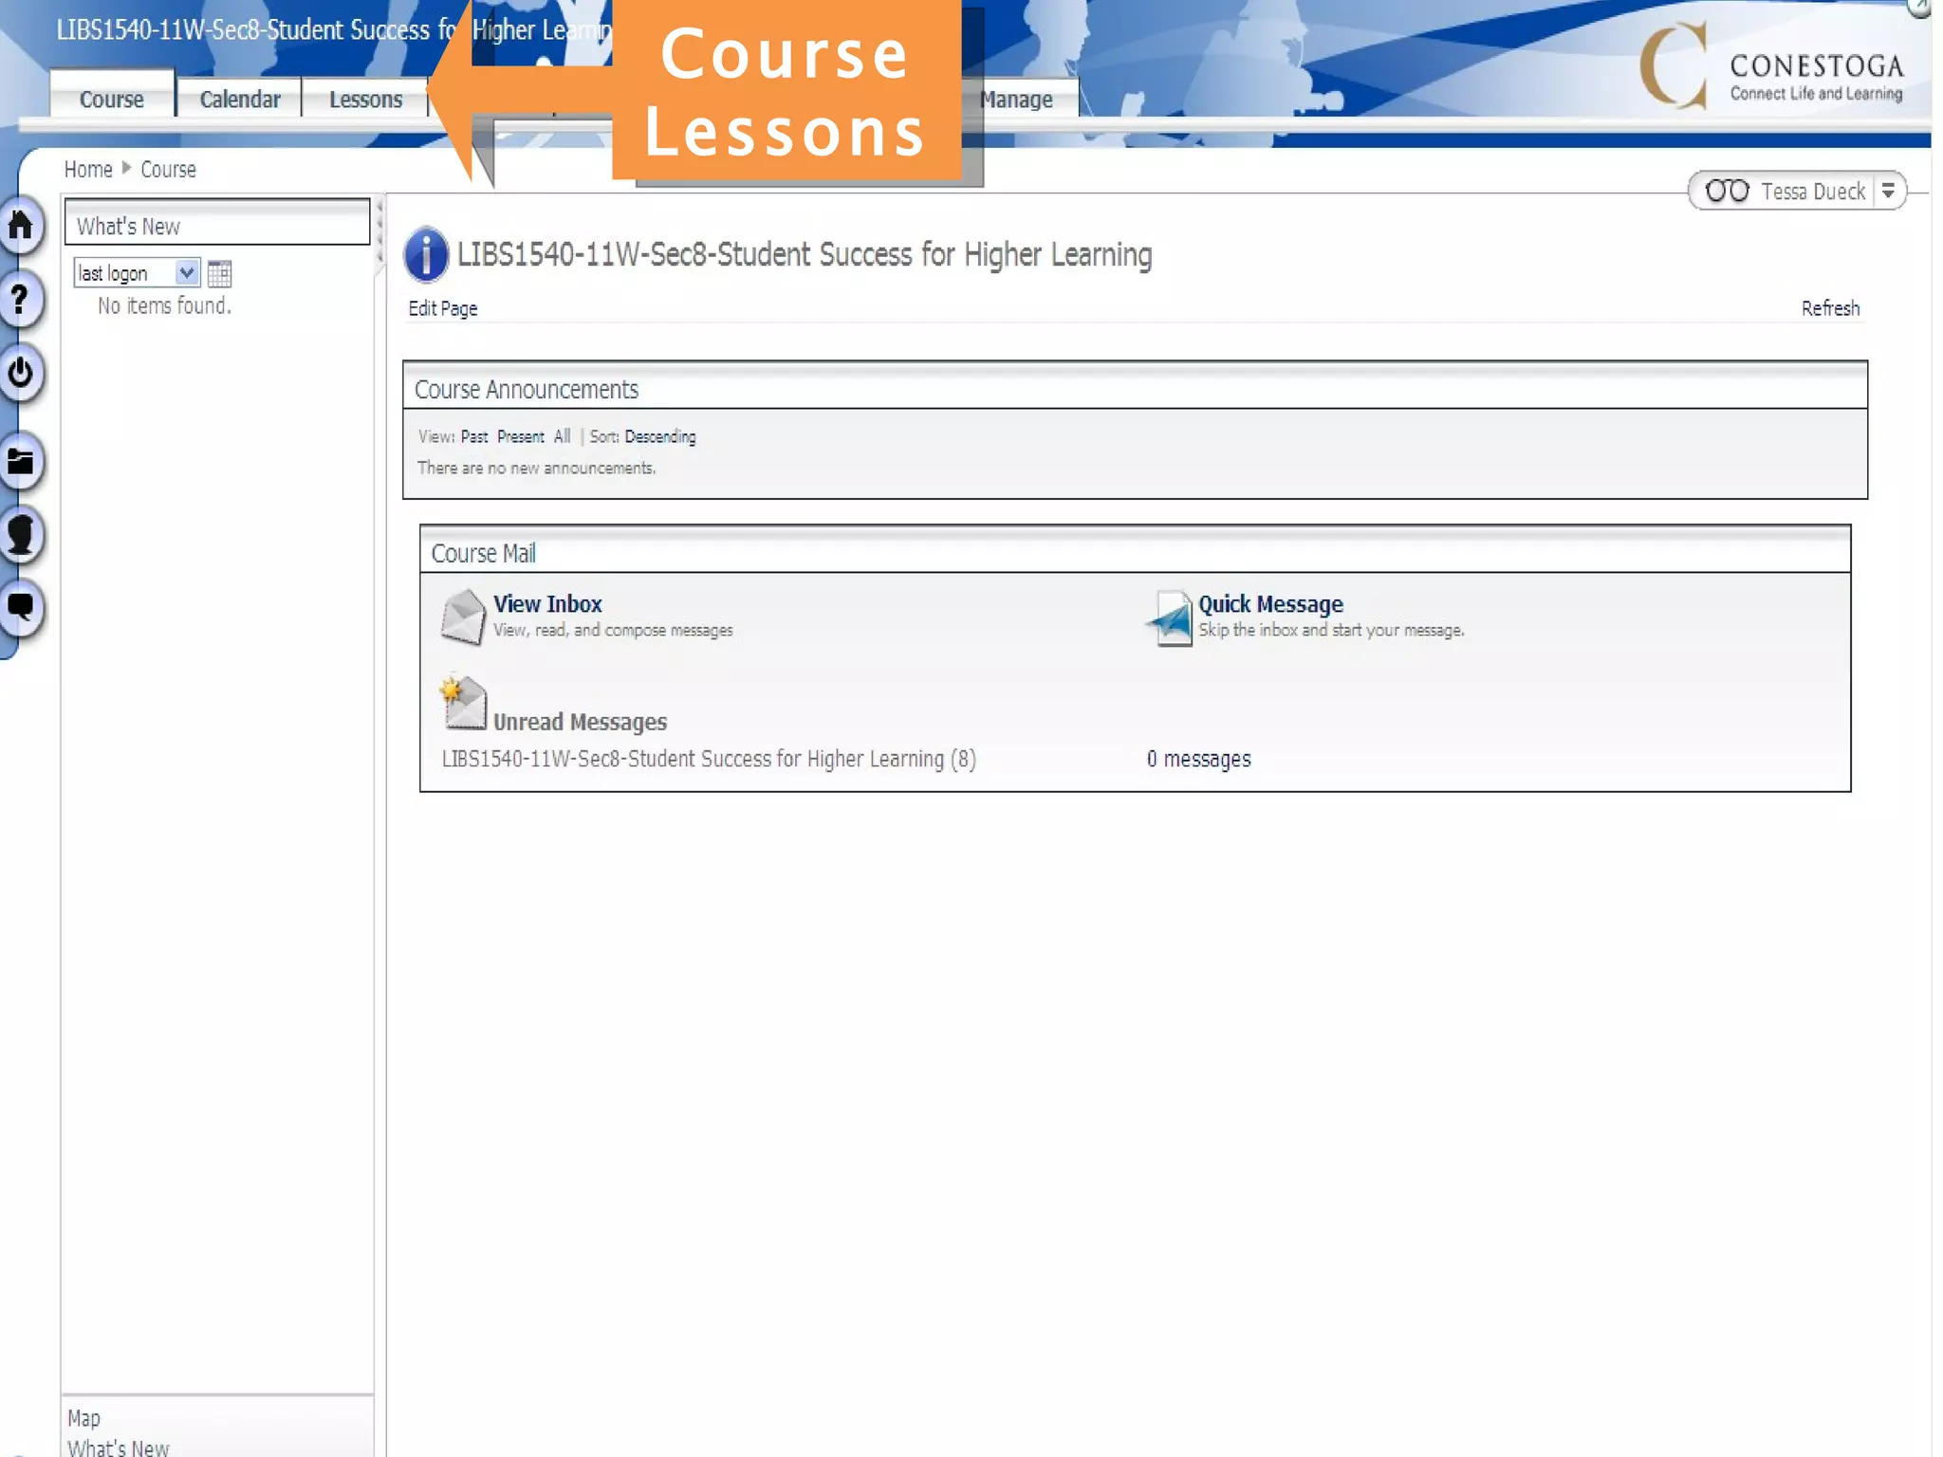
Task: Toggle the Descending sort link
Action: pos(659,436)
